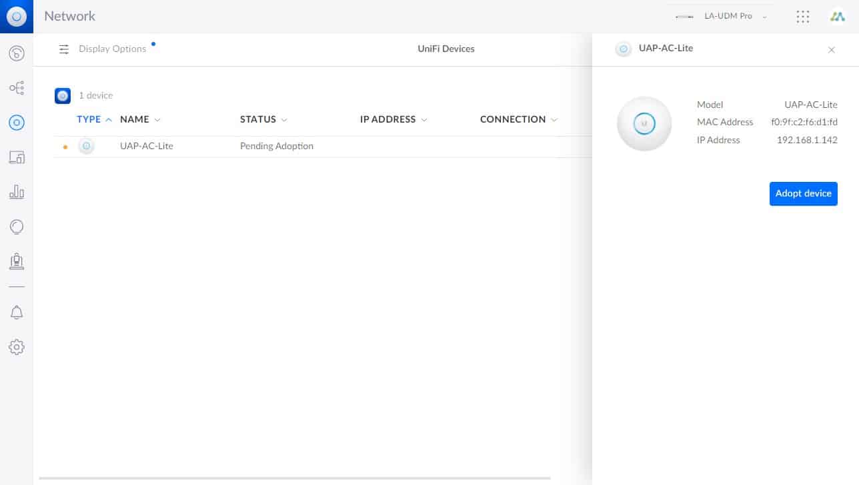Open the Settings gear icon
The image size is (859, 485).
coord(17,347)
